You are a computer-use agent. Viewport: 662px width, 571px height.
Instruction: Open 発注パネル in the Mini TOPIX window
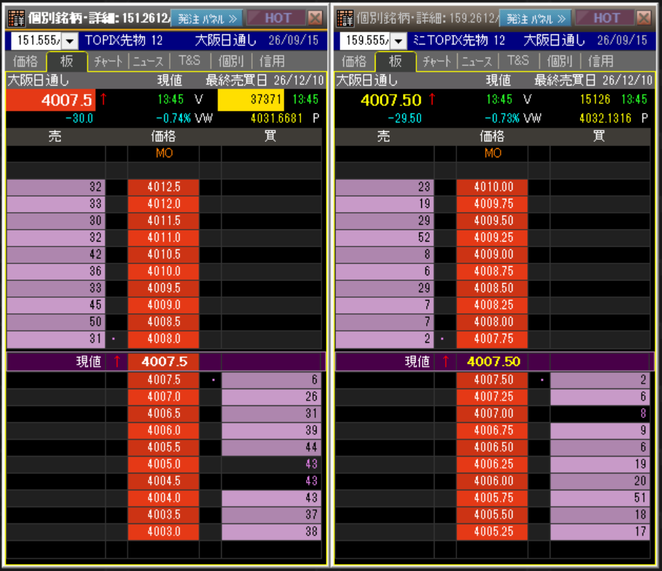click(536, 18)
